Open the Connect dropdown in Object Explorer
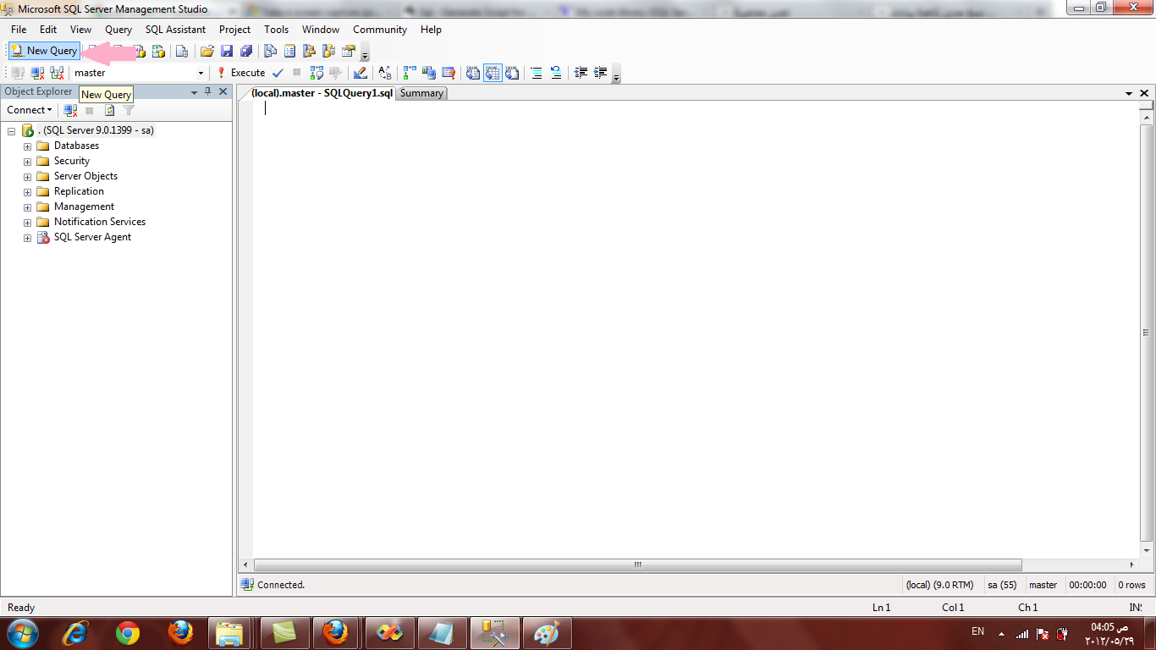1156x650 pixels. click(29, 110)
